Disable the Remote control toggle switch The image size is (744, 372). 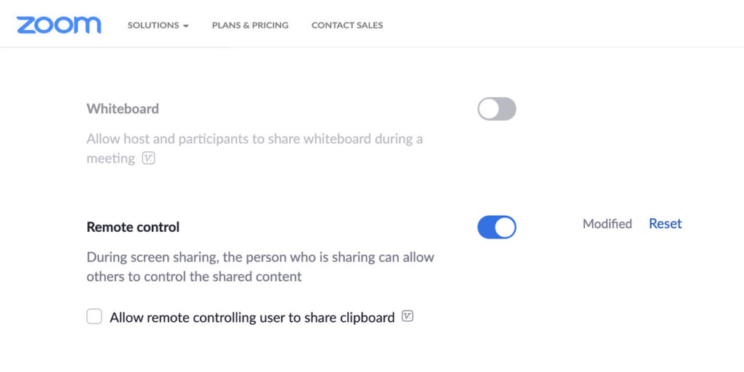pyautogui.click(x=497, y=227)
